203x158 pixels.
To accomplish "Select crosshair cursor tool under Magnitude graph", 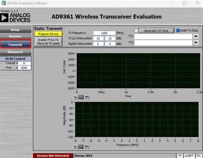I will click(75, 147).
